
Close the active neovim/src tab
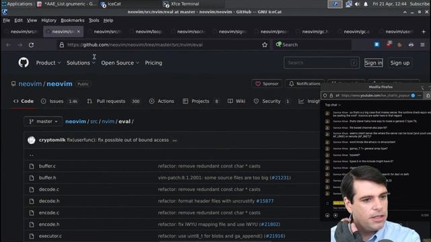[79, 32]
